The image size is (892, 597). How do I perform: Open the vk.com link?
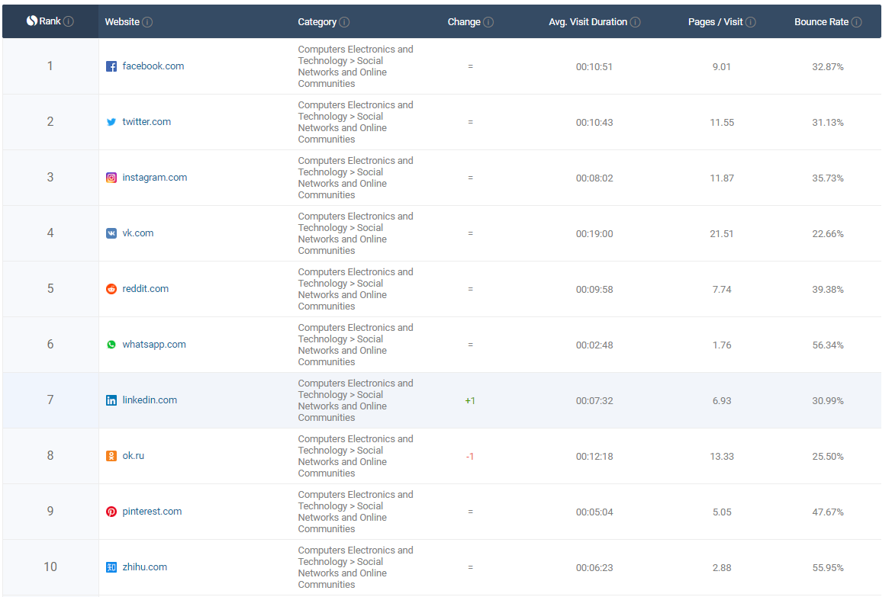point(137,233)
